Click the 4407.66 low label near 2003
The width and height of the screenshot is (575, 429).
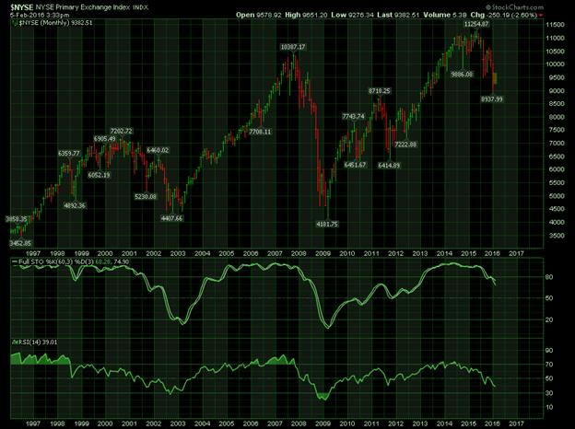point(171,218)
